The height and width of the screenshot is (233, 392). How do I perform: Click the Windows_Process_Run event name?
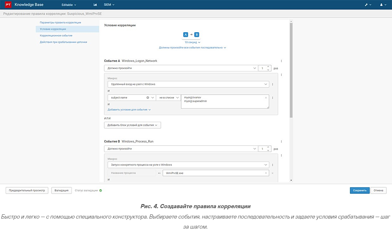tap(138, 141)
